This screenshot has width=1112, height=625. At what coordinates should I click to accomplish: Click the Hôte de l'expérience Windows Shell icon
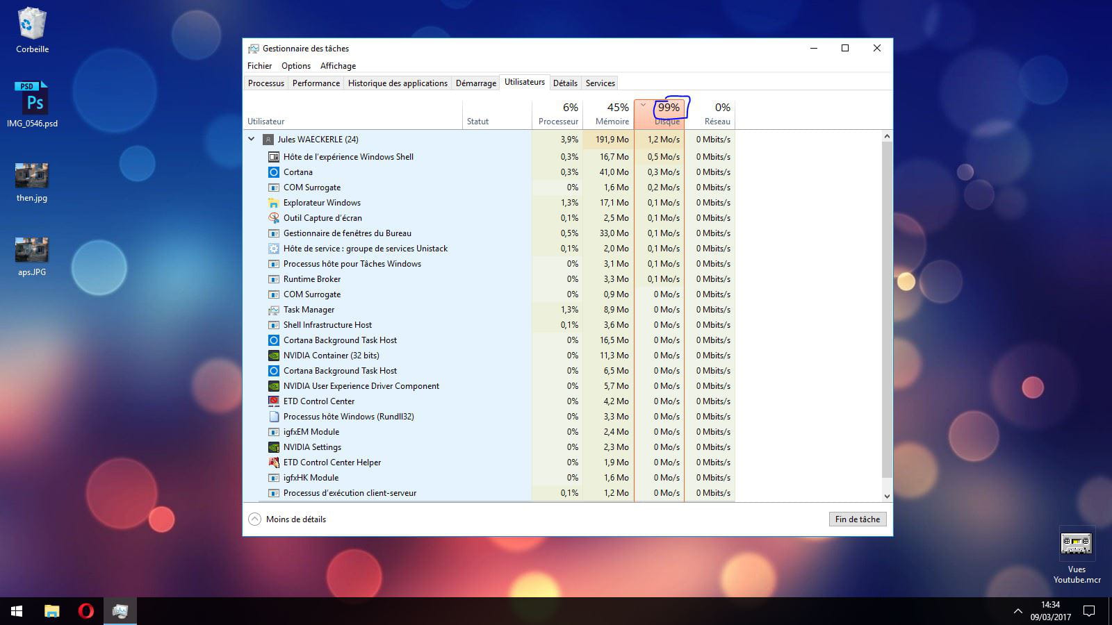(274, 157)
